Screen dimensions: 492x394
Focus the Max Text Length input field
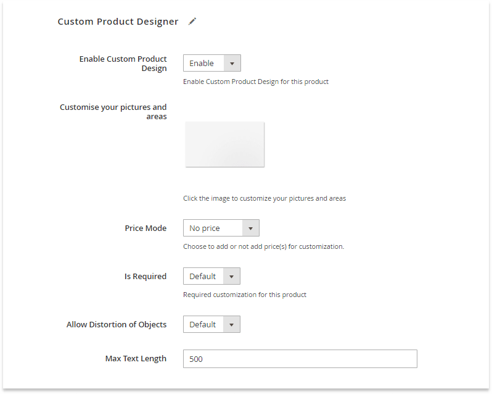coord(300,359)
